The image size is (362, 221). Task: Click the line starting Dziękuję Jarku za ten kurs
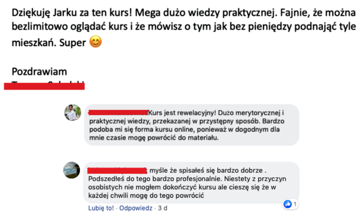pyautogui.click(x=183, y=13)
